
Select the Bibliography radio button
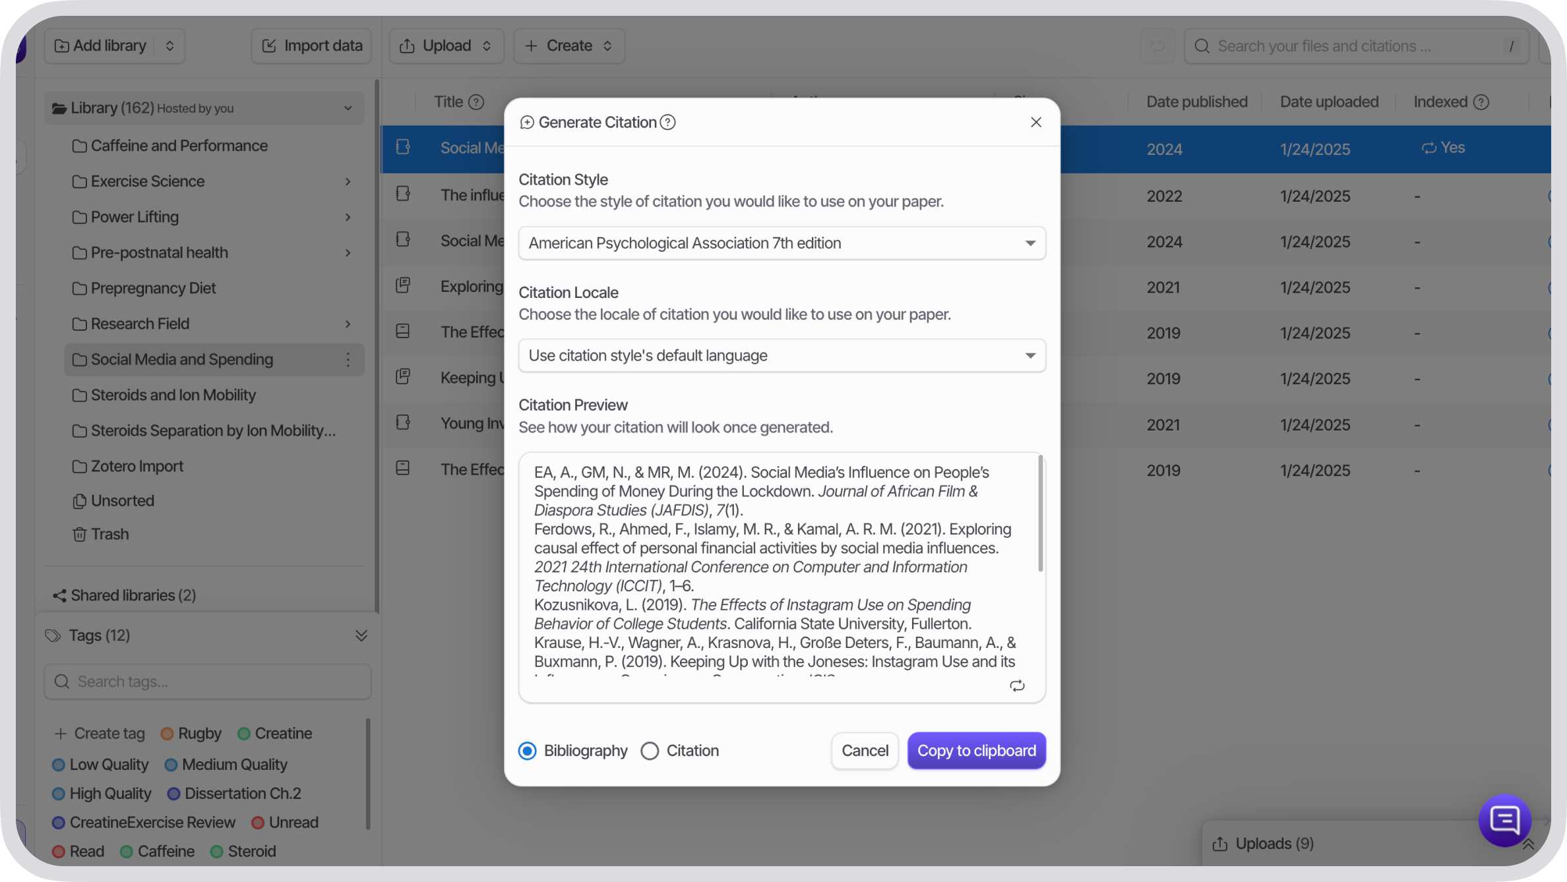[x=527, y=750]
